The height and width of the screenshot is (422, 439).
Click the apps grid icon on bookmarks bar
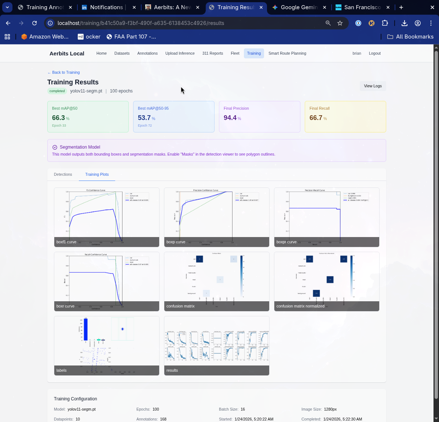point(7,36)
